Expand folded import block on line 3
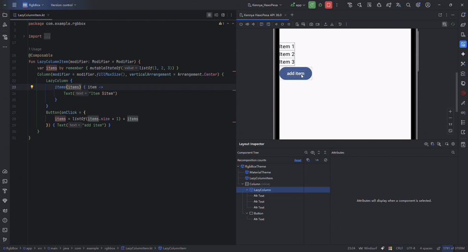 coord(24,37)
